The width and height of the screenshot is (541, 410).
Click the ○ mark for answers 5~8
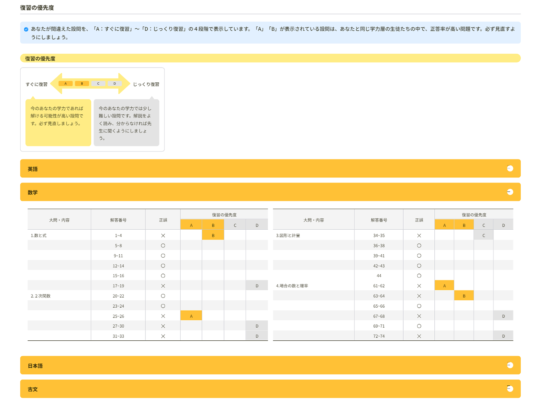click(x=163, y=246)
